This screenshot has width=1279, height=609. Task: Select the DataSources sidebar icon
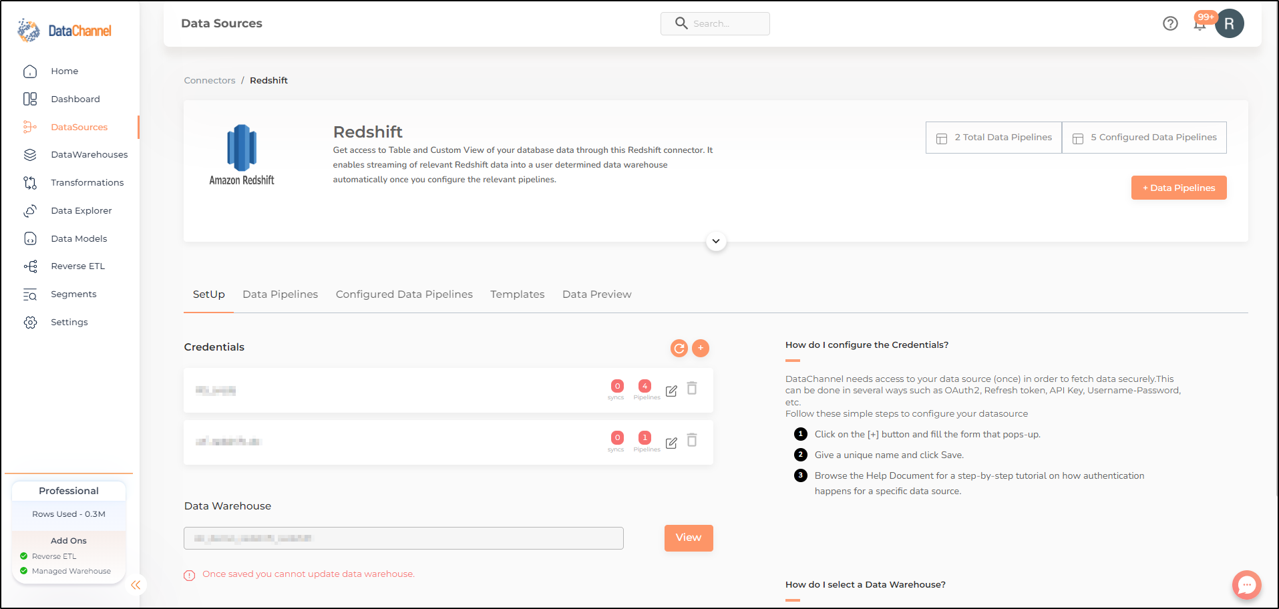point(30,127)
